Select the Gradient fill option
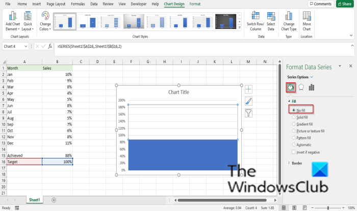Screen dimensions: 357x211 point(302,124)
